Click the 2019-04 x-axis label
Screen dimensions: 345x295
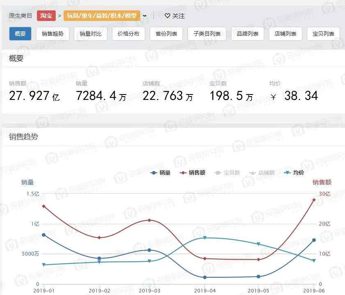tap(205, 290)
